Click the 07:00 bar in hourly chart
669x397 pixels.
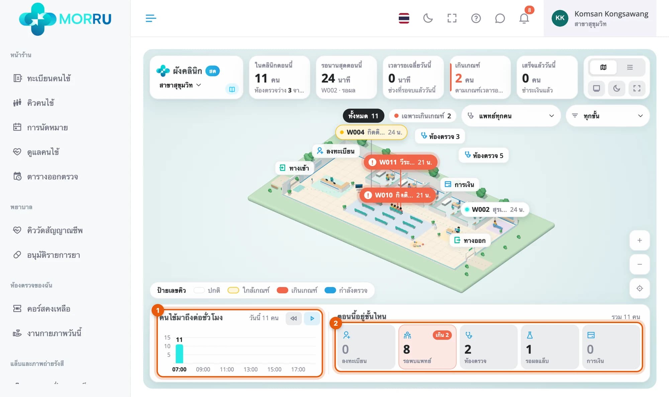click(x=179, y=354)
